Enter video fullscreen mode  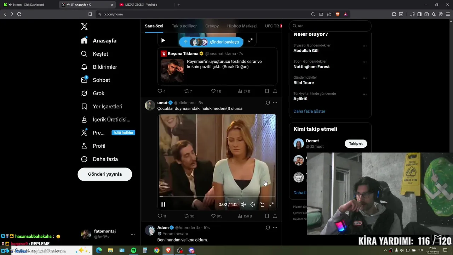click(x=271, y=204)
